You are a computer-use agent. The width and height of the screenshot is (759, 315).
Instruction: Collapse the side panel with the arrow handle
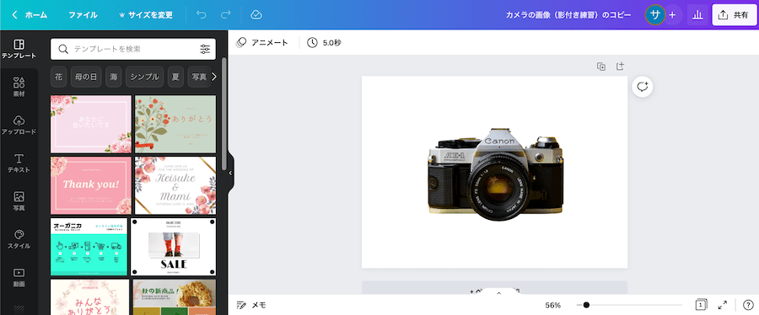pos(230,173)
